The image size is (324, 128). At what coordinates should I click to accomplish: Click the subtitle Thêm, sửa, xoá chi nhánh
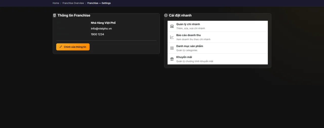pos(191,28)
